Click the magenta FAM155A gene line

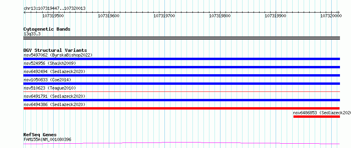[x=181, y=143]
